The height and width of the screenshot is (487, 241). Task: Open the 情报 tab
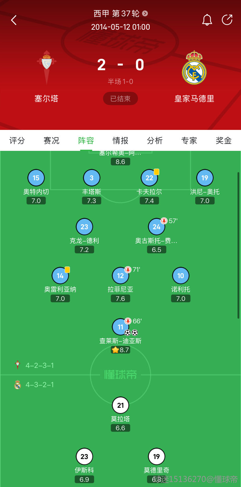120,141
